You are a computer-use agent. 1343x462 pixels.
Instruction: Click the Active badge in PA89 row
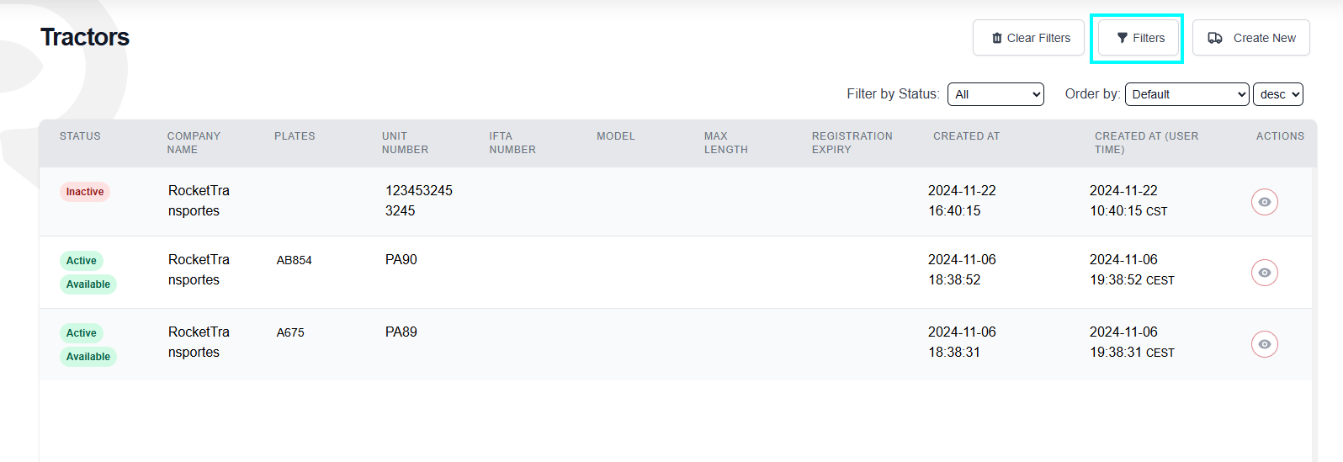82,333
